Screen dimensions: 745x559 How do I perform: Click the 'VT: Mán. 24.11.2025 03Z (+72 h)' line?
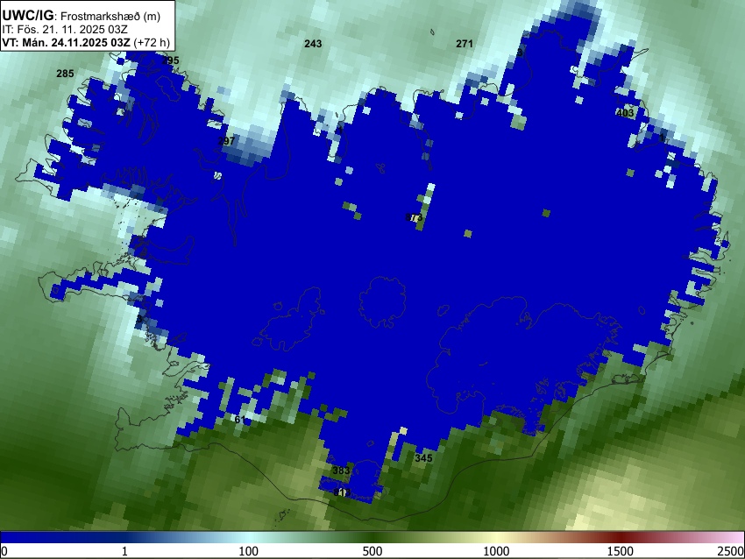coord(86,42)
